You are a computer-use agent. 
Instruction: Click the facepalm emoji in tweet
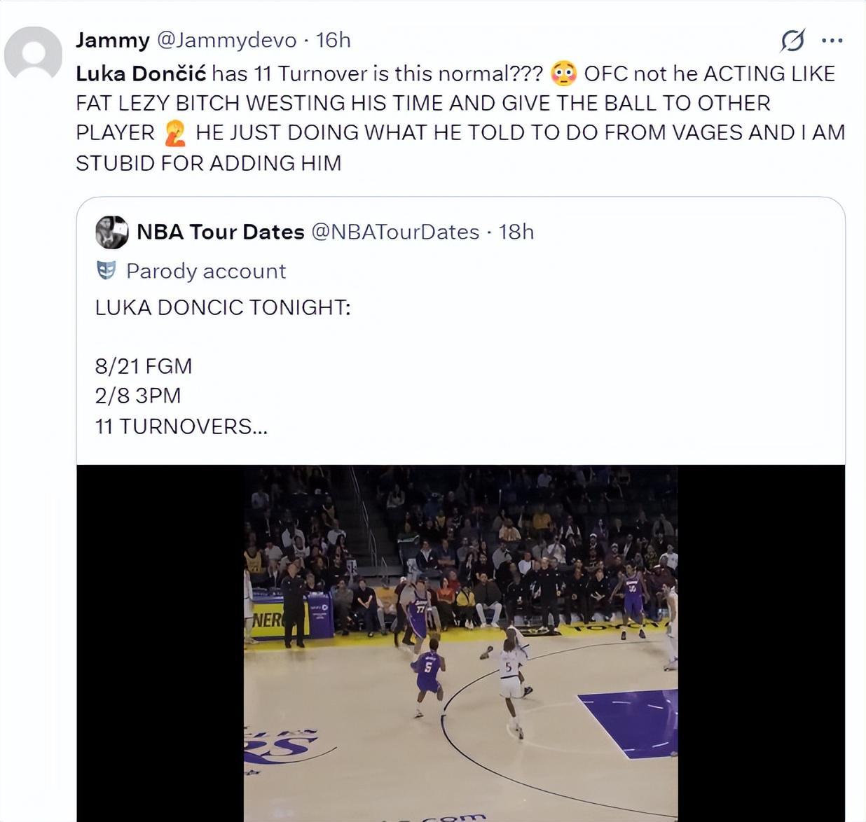coord(175,132)
